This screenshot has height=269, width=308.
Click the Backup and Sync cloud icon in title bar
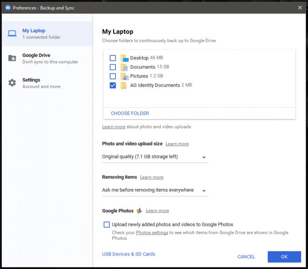[8, 8]
